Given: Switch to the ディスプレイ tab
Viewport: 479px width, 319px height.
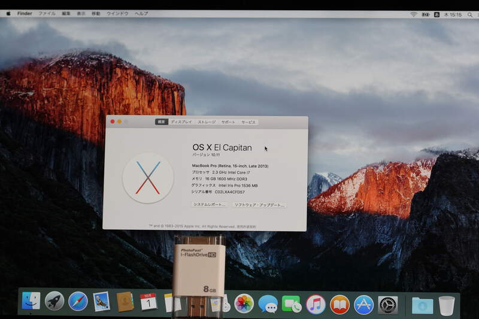Looking at the screenshot, I should click(x=181, y=122).
